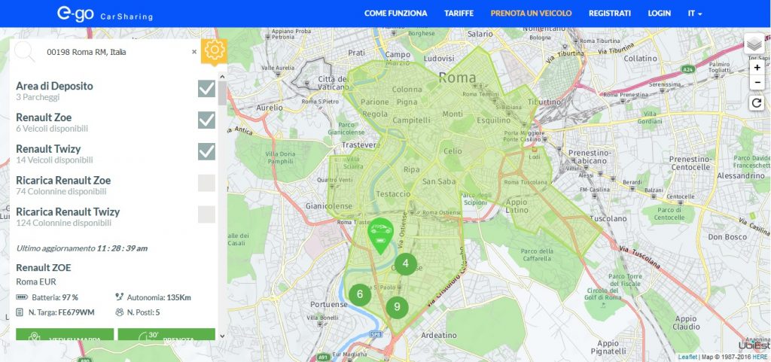Image resolution: width=771 pixels, height=362 pixels.
Task: Toggle the Renault Zoe checkbox
Action: click(206, 120)
